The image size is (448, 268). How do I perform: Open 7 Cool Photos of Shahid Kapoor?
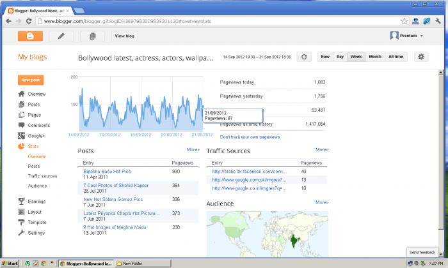click(x=116, y=186)
